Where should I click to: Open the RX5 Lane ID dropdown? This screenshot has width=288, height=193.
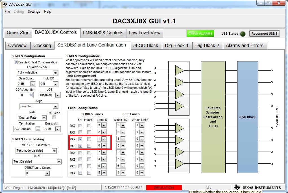[104, 159]
